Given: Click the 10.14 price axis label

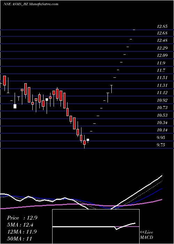Looking at the screenshot, I should pos(162,130).
